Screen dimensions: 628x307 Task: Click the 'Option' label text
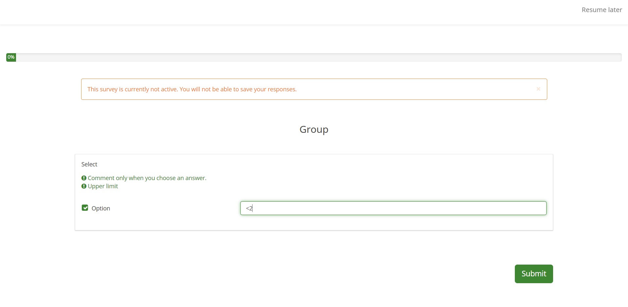101,208
